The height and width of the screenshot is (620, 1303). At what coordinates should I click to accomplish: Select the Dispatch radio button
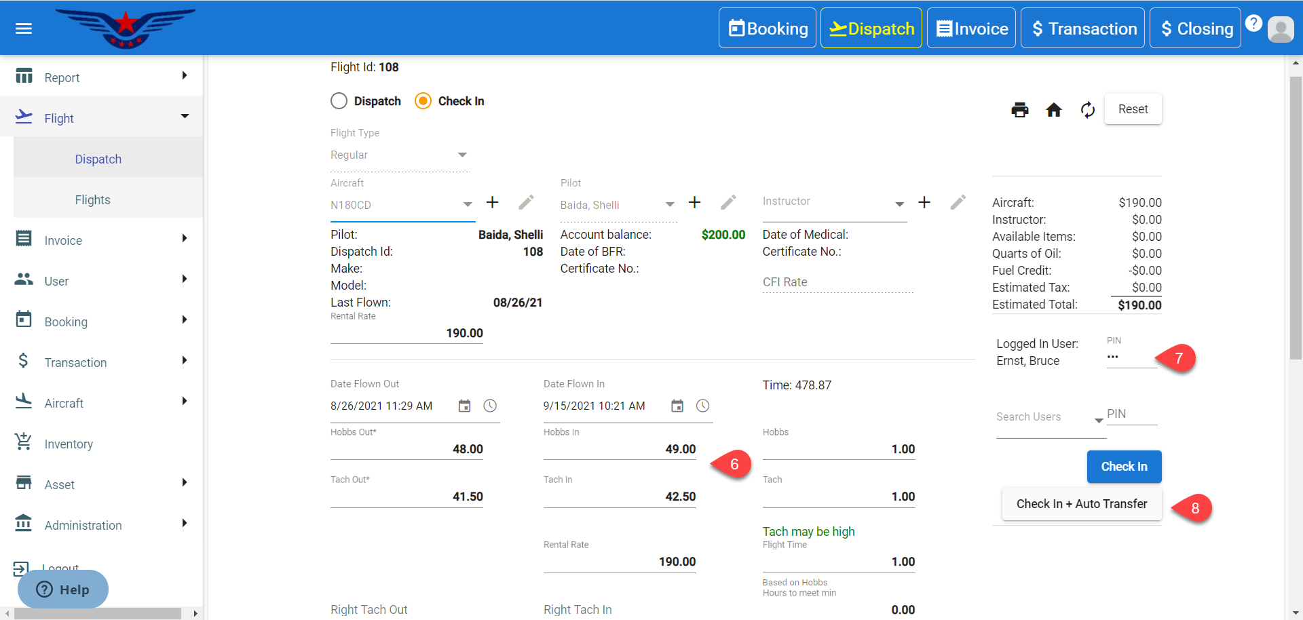pos(339,101)
